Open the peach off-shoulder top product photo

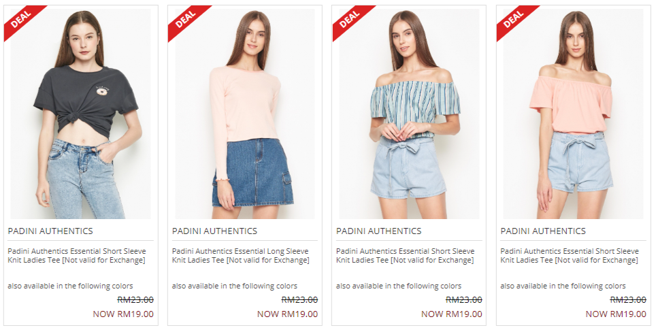tap(573, 114)
